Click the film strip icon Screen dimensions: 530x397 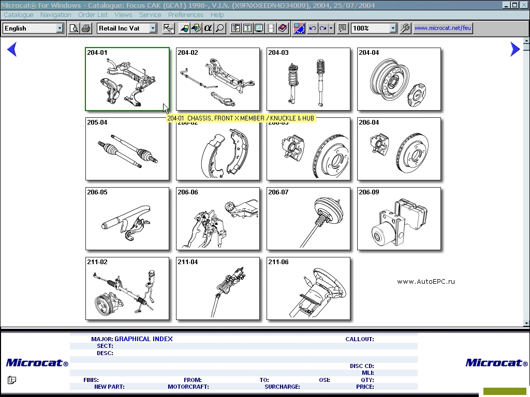pos(271,28)
